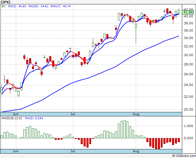Click the long-wick candlestick at the Aug gridline
This screenshot has width=196, height=158.
(136, 33)
